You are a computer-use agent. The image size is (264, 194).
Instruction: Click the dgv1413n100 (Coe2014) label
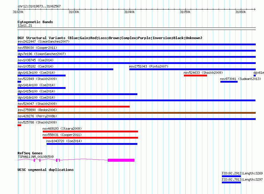tap(36, 73)
